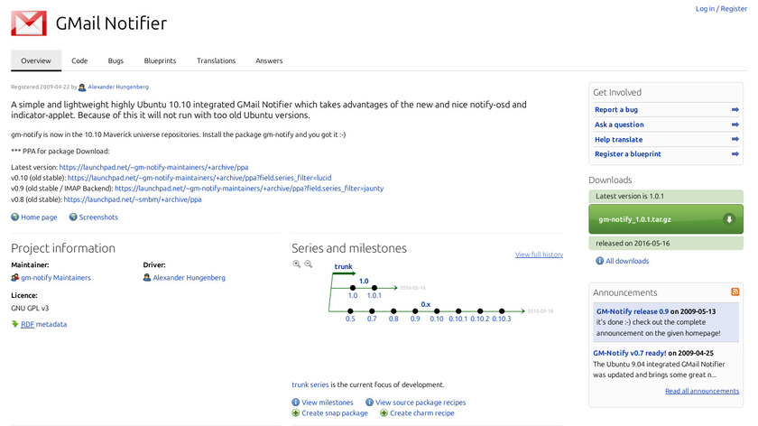Select the 0.10.3 milestone marker

pyautogui.click(x=502, y=310)
